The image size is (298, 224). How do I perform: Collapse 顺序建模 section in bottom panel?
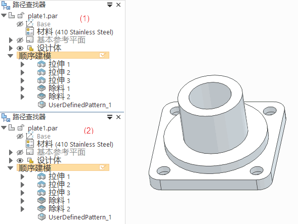click(x=10, y=168)
